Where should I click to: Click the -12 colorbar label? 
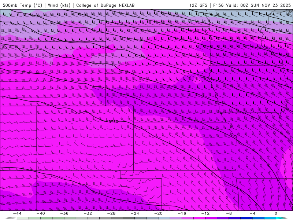pyautogui.click(x=205, y=213)
